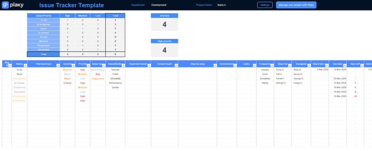Click the Expected result filter arrow

pyautogui.click(x=148, y=65)
